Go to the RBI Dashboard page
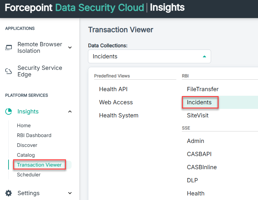 (34, 135)
